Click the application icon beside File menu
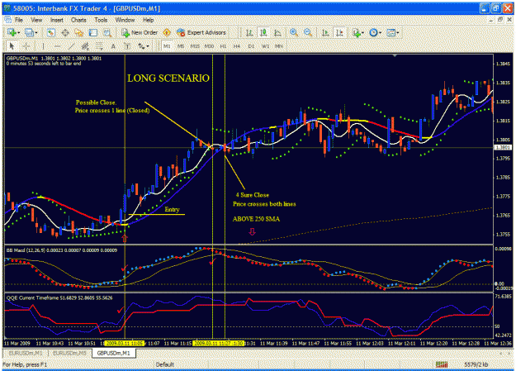This screenshot has width=516, height=371. point(7,20)
